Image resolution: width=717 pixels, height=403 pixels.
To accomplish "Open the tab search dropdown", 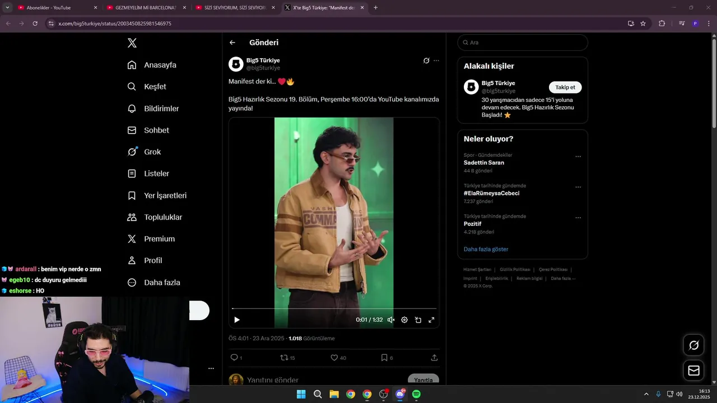I will click(x=7, y=8).
